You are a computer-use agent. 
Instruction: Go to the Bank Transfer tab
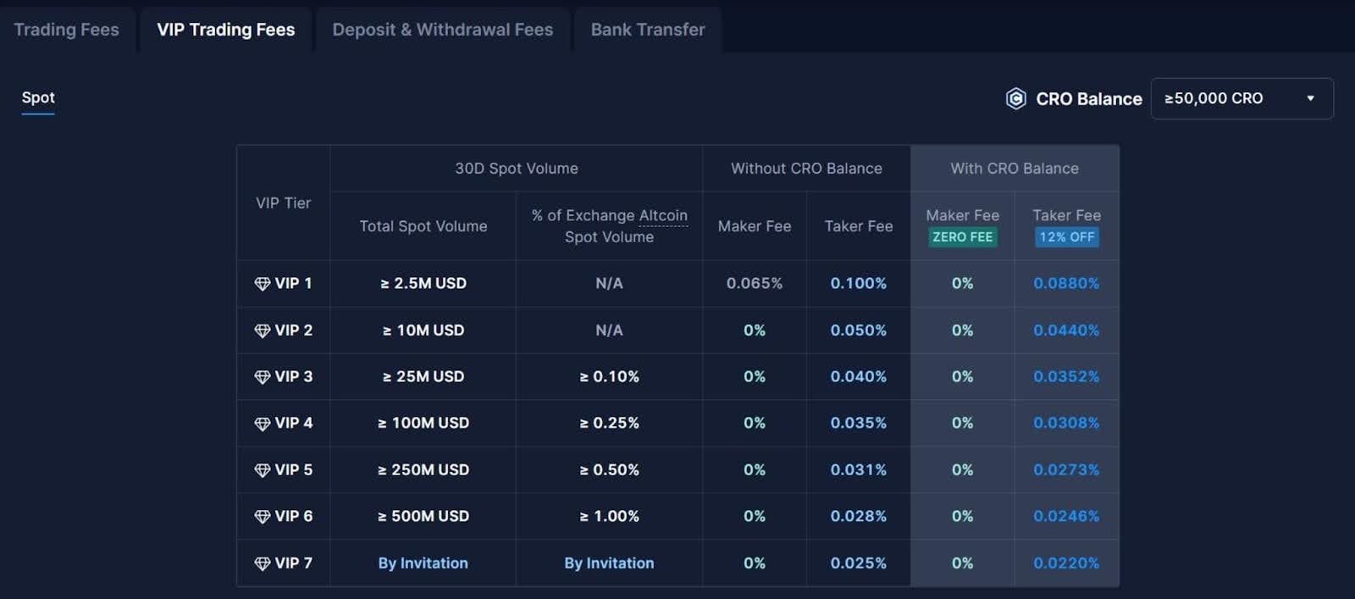coord(648,30)
